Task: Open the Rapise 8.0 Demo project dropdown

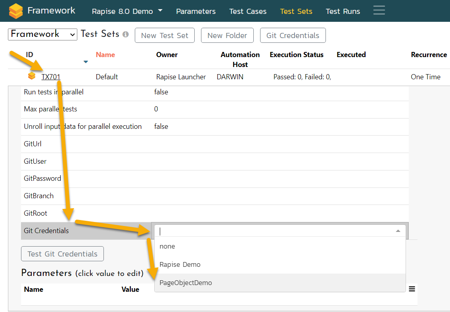Action: point(127,11)
